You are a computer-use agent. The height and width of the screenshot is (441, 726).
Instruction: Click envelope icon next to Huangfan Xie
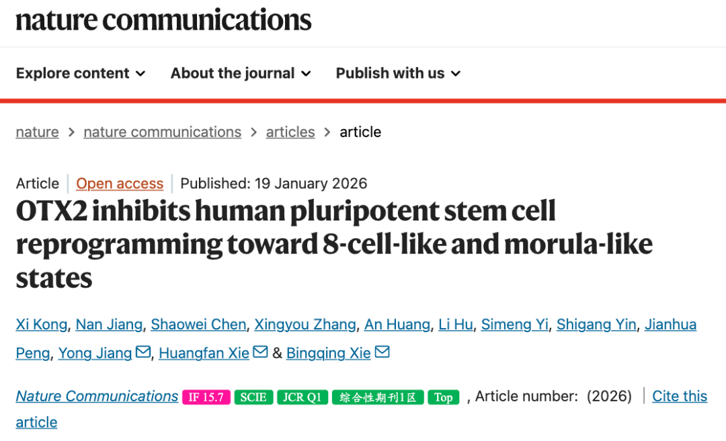click(x=261, y=352)
